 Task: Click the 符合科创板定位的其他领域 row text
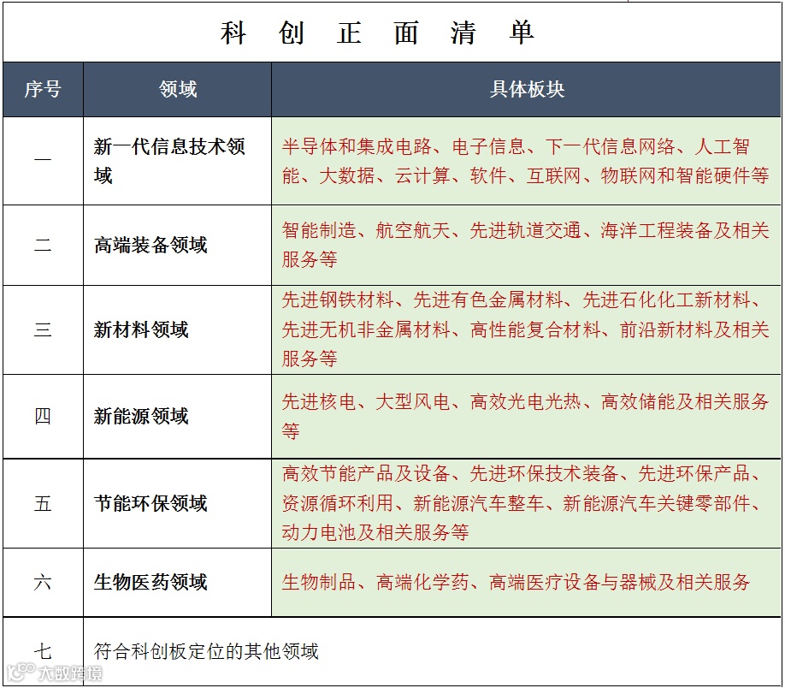206,651
